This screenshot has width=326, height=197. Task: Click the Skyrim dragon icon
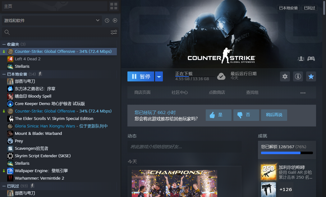(x=10, y=118)
